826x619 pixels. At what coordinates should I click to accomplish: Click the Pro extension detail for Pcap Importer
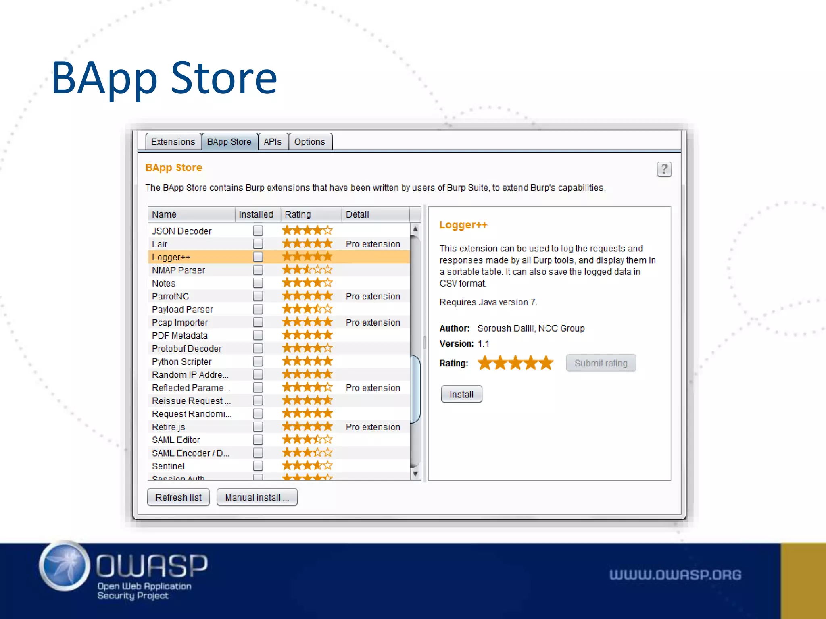(x=373, y=322)
